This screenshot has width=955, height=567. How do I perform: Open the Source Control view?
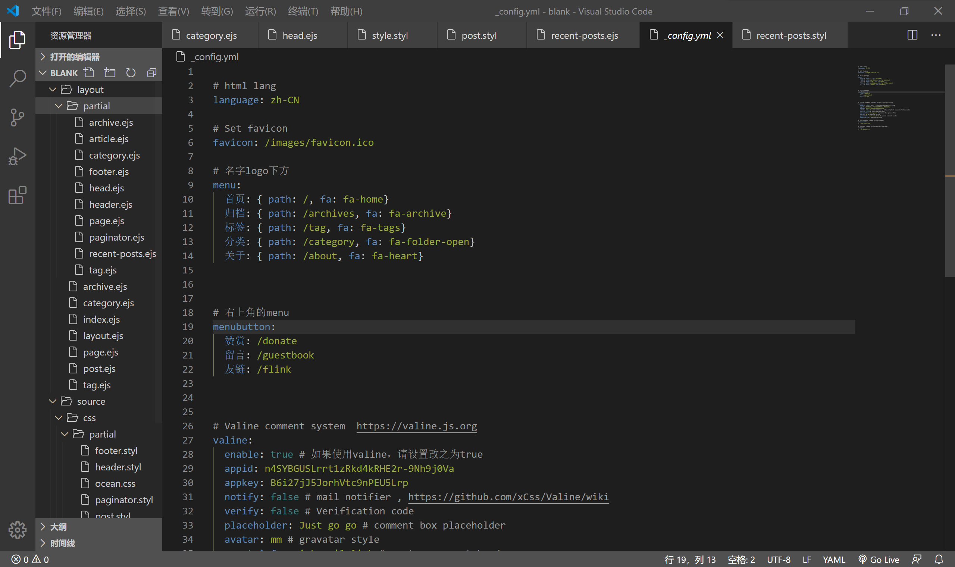(17, 118)
